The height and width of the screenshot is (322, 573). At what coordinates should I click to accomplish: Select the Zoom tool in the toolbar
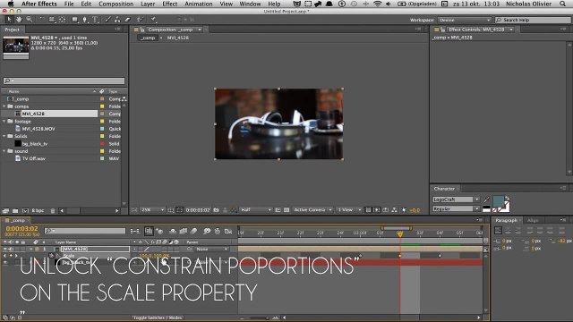click(x=29, y=20)
